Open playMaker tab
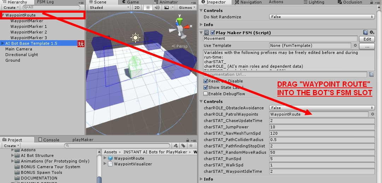 [x=83, y=140]
